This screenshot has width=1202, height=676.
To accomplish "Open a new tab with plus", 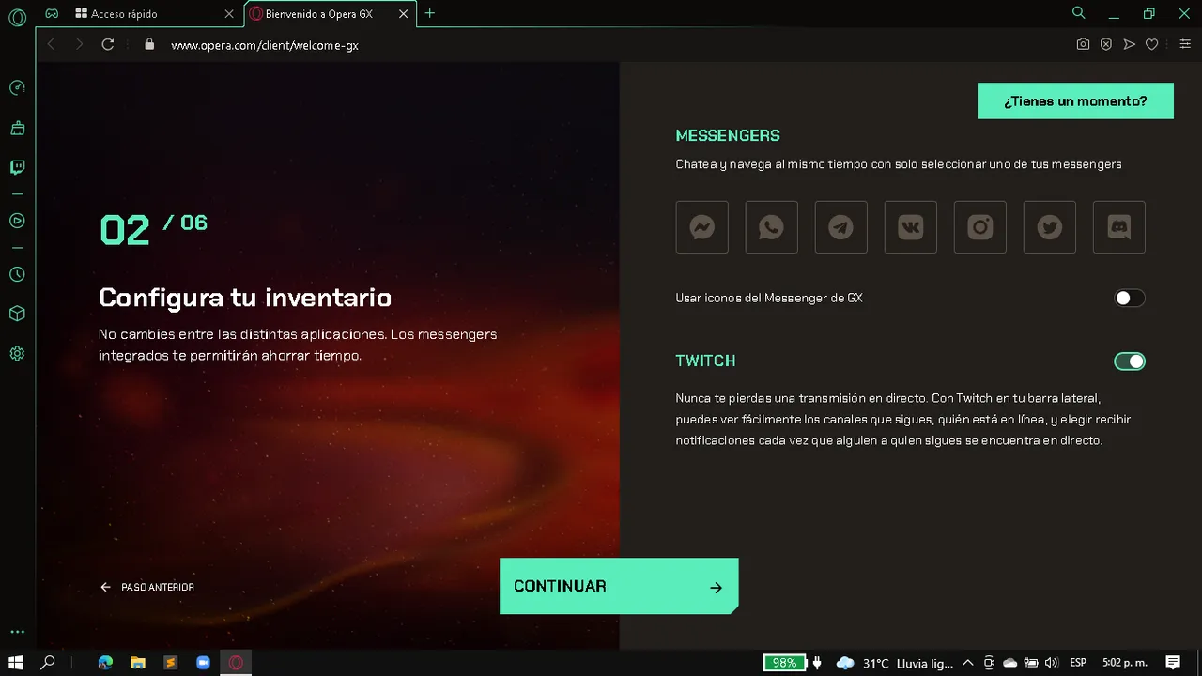I will [x=430, y=13].
